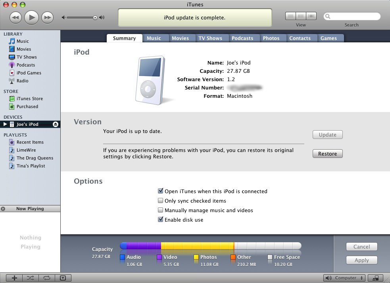This screenshot has height=283, width=390.
Task: Toggle shuffle mode button
Action: tap(30, 278)
